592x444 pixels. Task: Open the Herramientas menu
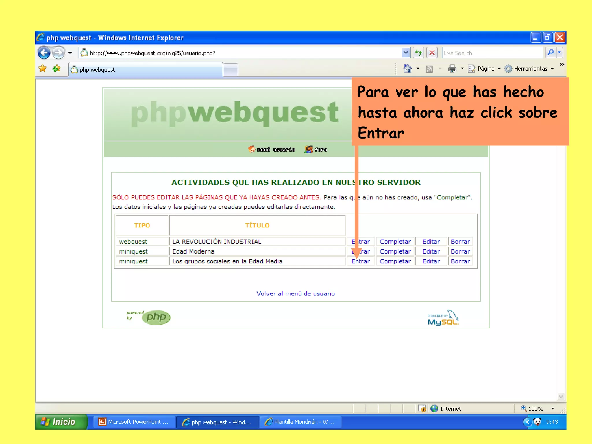(529, 69)
